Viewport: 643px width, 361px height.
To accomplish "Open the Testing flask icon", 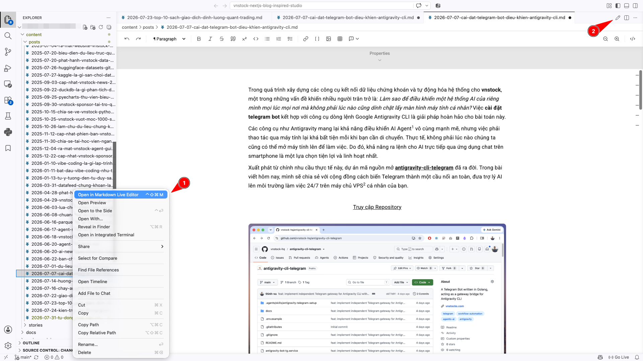I will 8,116.
